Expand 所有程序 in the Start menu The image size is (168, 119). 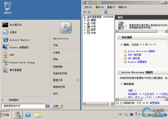click(x=14, y=100)
